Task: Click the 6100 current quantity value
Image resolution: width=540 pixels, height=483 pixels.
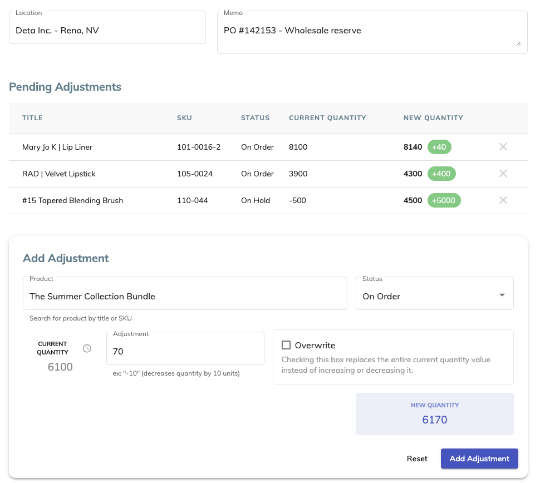Action: click(60, 367)
